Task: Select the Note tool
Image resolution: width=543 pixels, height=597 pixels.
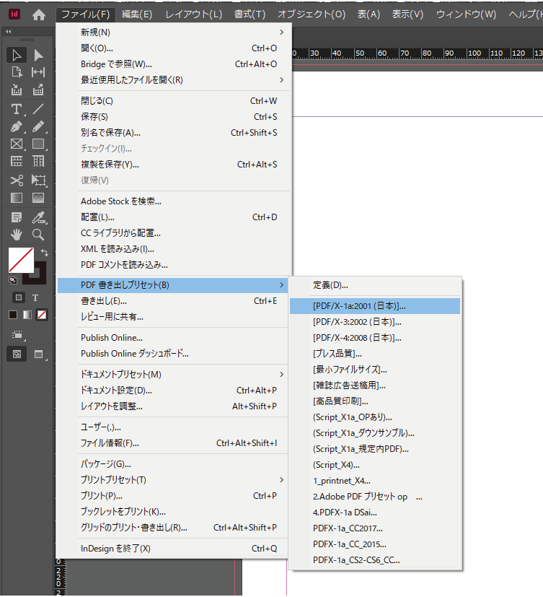Action: point(17,217)
